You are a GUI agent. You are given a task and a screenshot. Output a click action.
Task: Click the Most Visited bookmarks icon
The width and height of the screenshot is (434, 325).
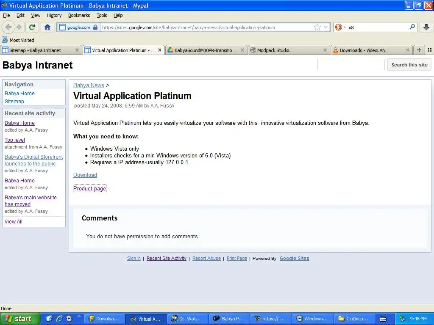pos(4,40)
